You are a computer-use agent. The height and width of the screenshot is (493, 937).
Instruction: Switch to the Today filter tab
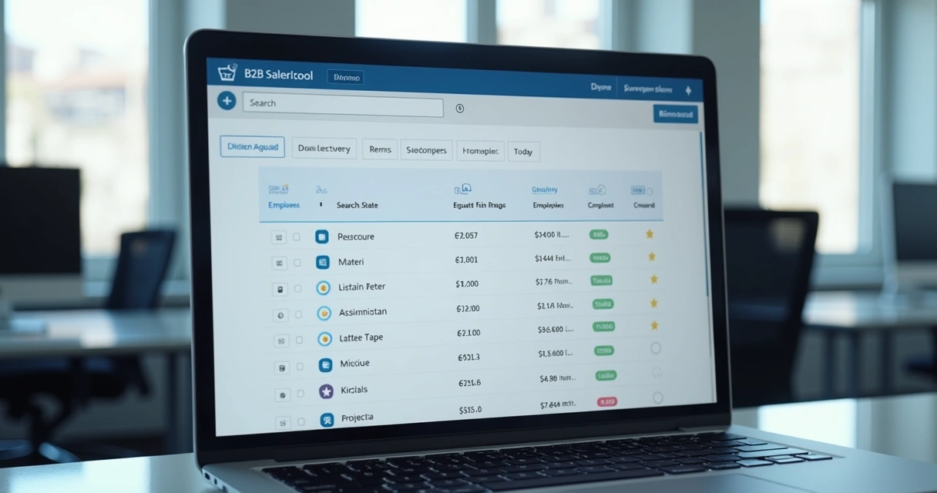tap(523, 151)
